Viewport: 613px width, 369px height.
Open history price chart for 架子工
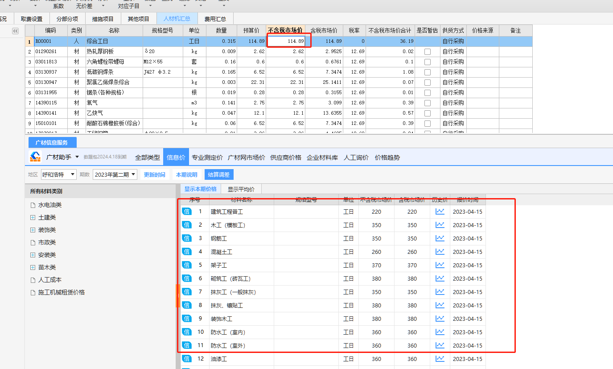click(440, 265)
